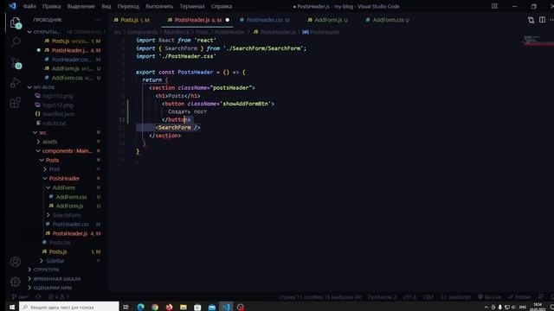The height and width of the screenshot is (311, 554).
Task: Click the Windows Start button
Action: 11,307
